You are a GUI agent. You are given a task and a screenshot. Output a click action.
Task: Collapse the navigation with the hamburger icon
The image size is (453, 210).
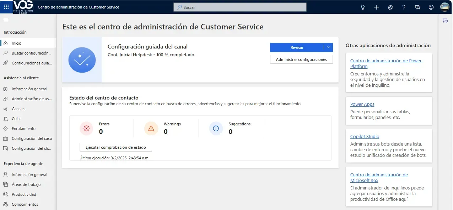6,20
